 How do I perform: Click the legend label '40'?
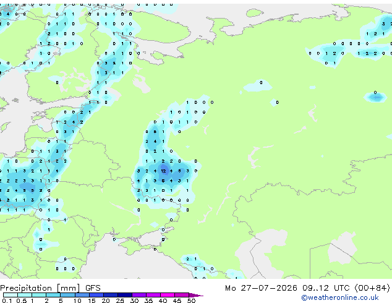pos(163,301)
